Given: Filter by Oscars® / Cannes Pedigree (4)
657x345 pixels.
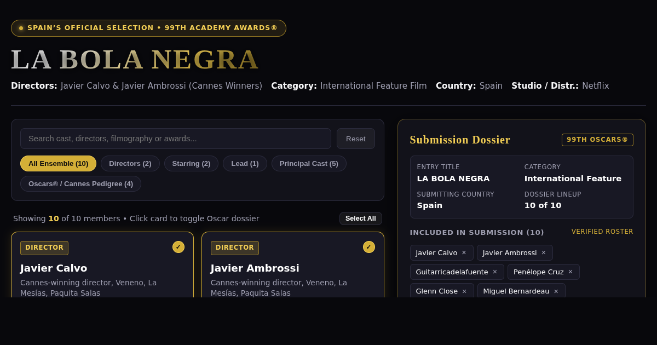Looking at the screenshot, I should pyautogui.click(x=80, y=183).
